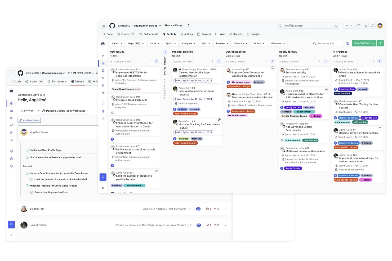Open the roadmap icon in back window sidebar
392x261 pixels.
[11, 133]
